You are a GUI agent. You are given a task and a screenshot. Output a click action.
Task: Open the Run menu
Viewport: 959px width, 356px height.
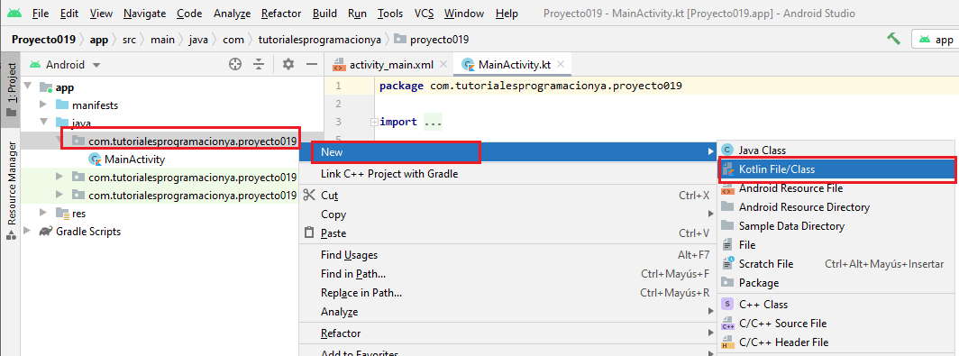(357, 13)
